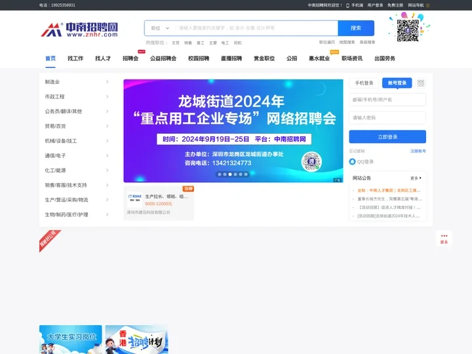Click the QQ login penguin icon
This screenshot has height=354, width=472.
[352, 162]
